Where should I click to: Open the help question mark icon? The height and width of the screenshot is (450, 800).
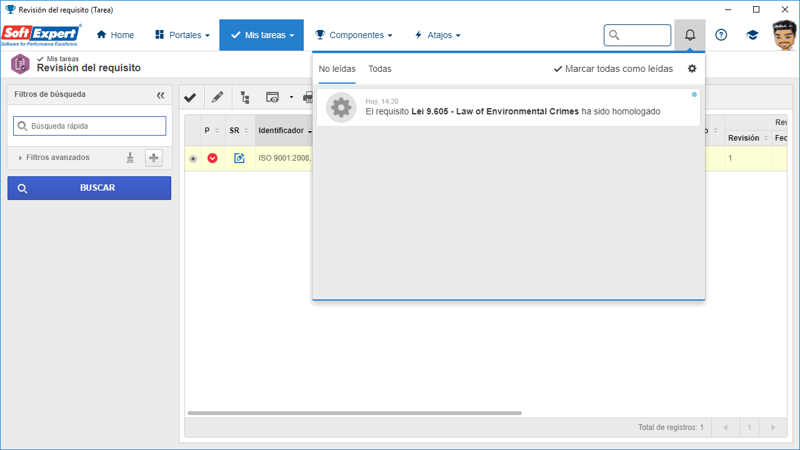[x=721, y=35]
